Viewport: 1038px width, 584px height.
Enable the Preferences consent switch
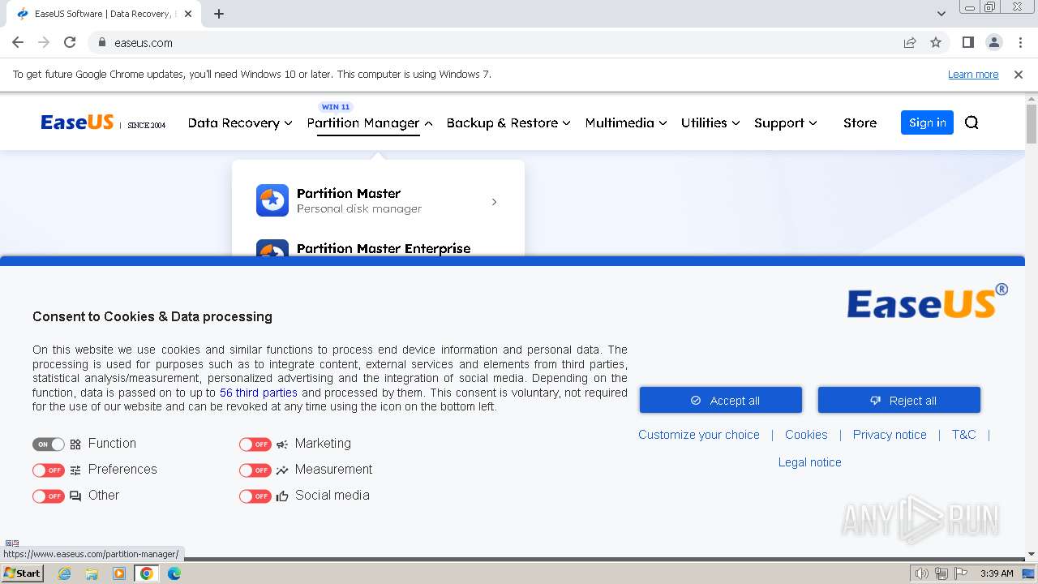click(x=49, y=470)
